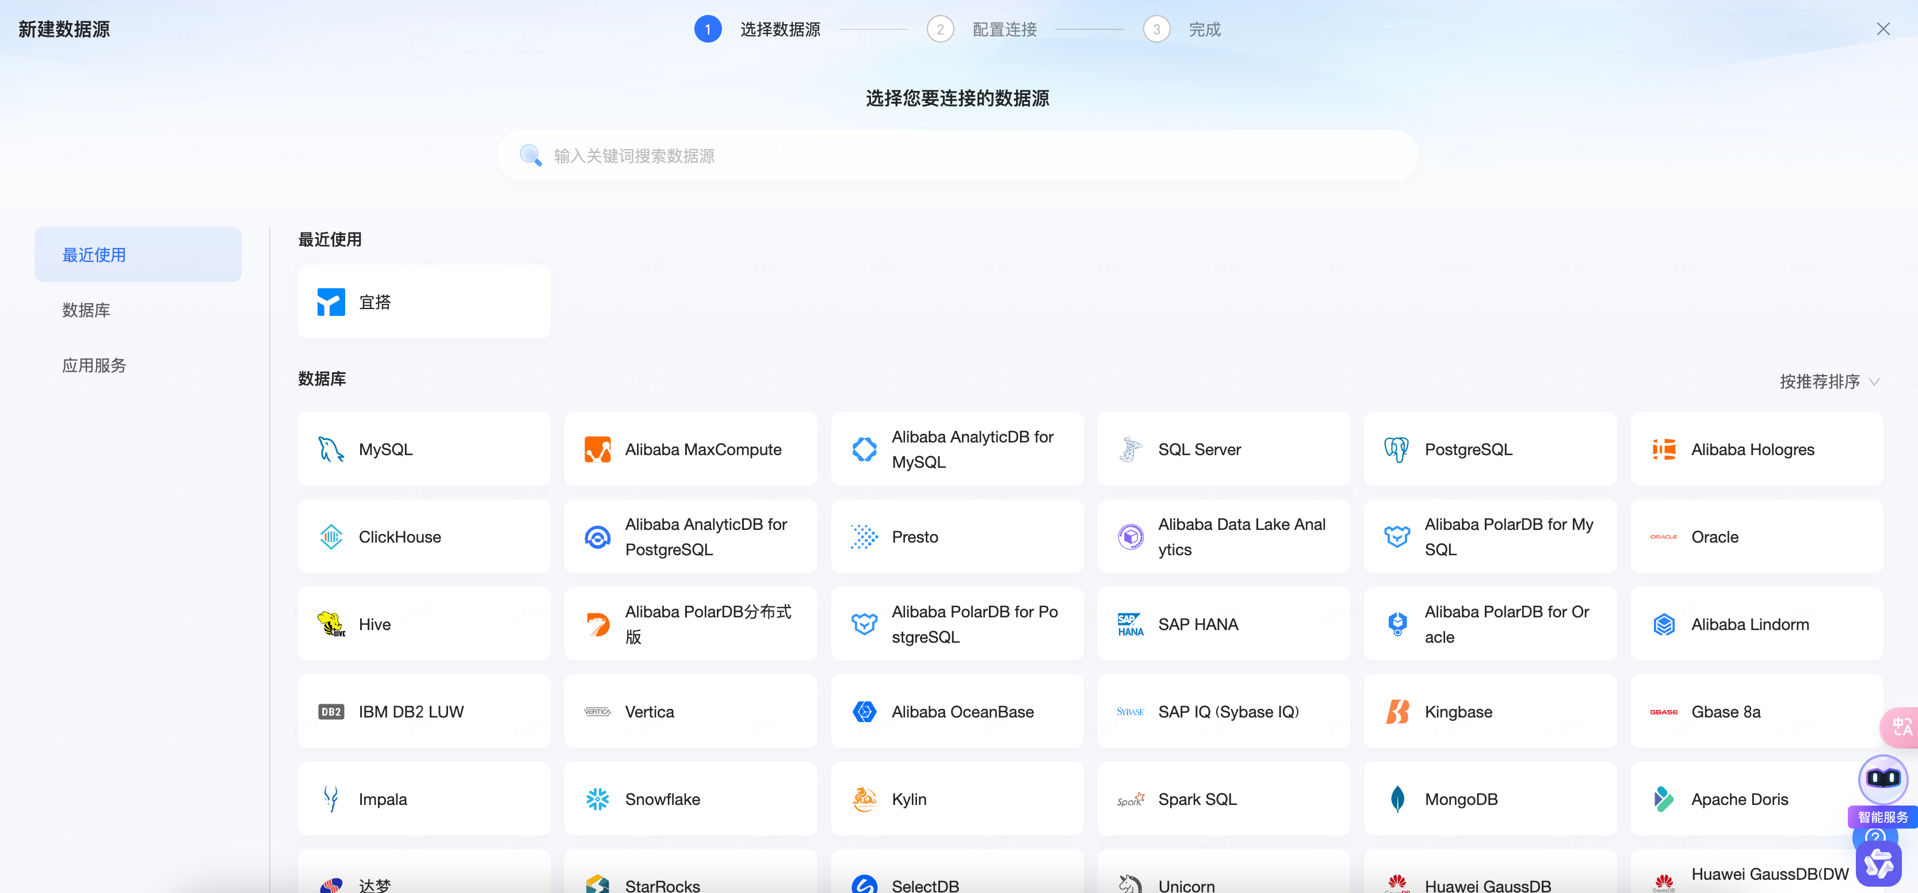Select SAP IQ (Sybase IQ) card
Screen dimensions: 1918x893
click(1223, 711)
